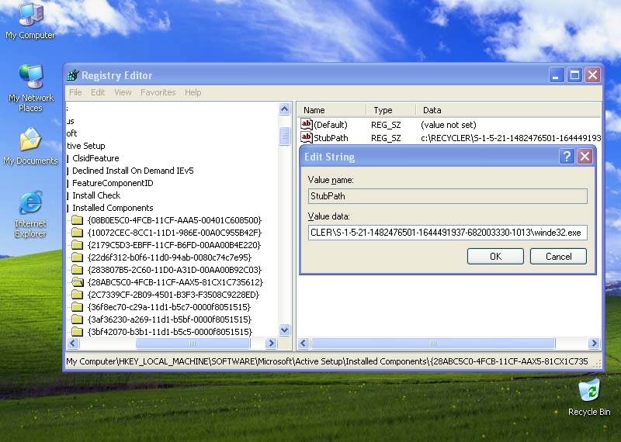The width and height of the screenshot is (621, 442).
Task: Confirm the string edit with OK
Action: tap(495, 257)
